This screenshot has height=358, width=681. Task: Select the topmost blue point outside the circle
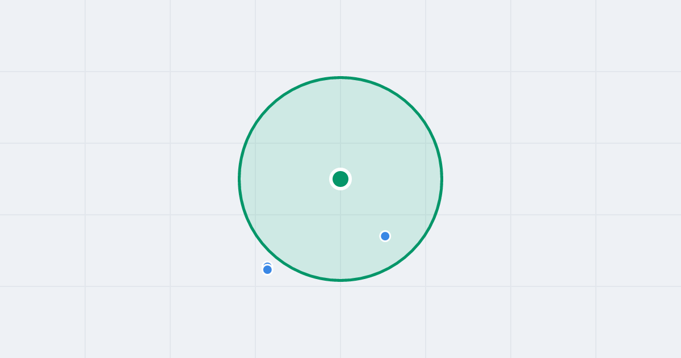tap(267, 265)
